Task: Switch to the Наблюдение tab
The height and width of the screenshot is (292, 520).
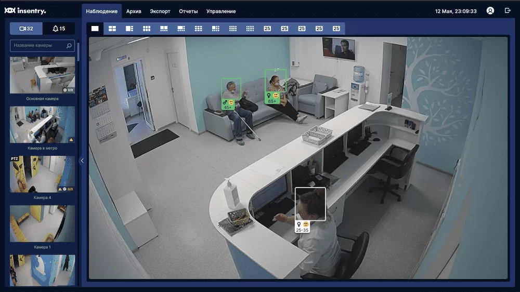Action: pos(101,11)
